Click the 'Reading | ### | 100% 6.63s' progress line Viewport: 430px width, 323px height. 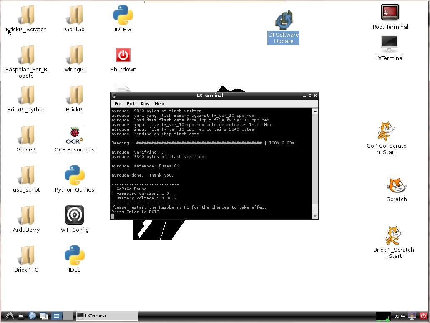point(203,143)
